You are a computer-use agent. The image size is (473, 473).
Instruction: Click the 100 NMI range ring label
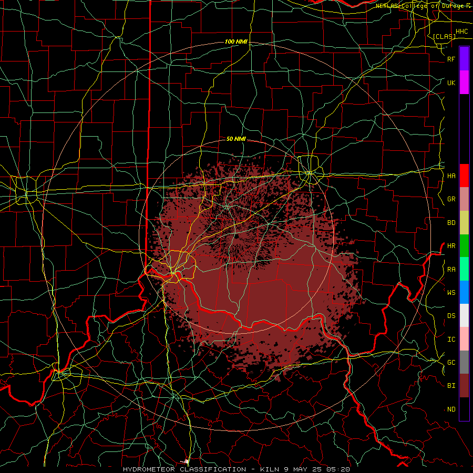(236, 42)
